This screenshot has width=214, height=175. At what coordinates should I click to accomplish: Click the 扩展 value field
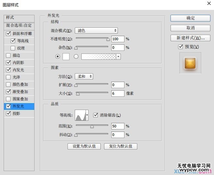118,85
